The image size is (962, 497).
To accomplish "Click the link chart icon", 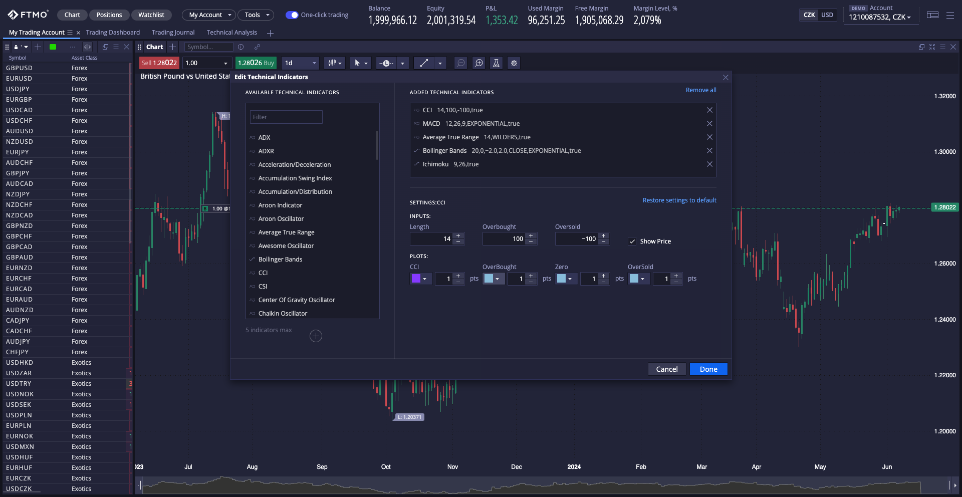I will point(257,47).
